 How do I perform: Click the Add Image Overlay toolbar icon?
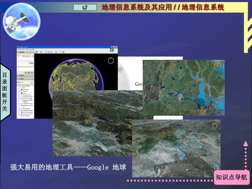tap(51, 52)
